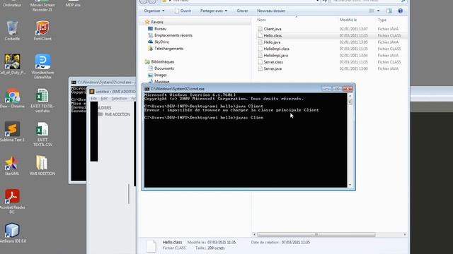Open the Wondershare EdrawMax desktop icon
This screenshot has width=453, height=254.
42,66
